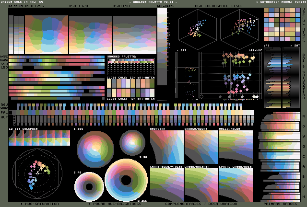Click the Analyze Palette v2.21 title
This screenshot has width=307, height=207.
pos(153,2)
